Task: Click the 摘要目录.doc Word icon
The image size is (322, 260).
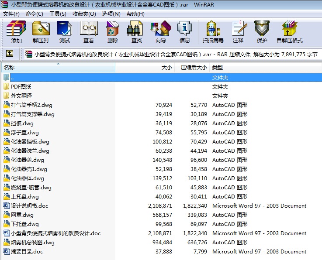Action: click(x=7, y=251)
